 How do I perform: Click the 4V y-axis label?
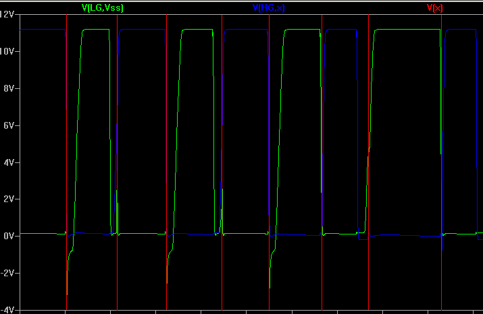coord(9,162)
